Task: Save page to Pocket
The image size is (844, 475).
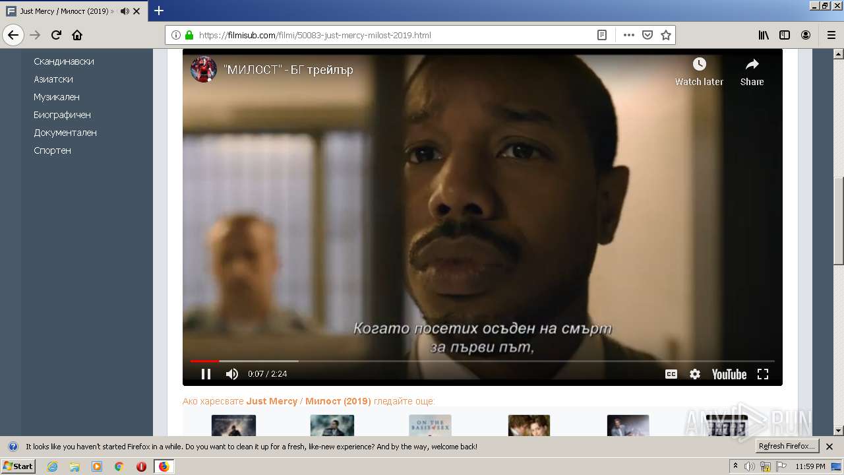Action: 648,35
